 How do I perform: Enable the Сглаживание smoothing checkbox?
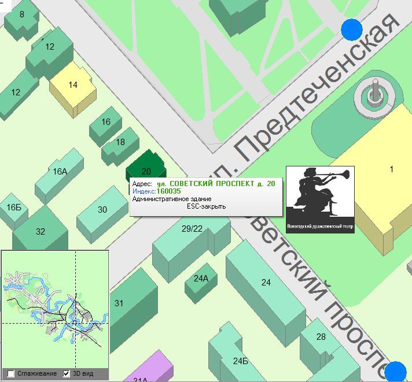point(12,373)
